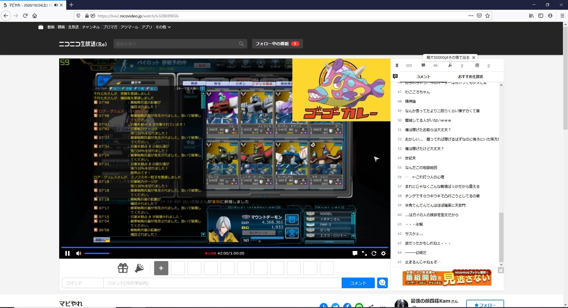Open チャンネル in the top navigation
The image size is (568, 308).
coord(91,27)
